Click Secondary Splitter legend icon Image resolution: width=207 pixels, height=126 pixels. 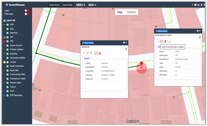click(x=5, y=58)
